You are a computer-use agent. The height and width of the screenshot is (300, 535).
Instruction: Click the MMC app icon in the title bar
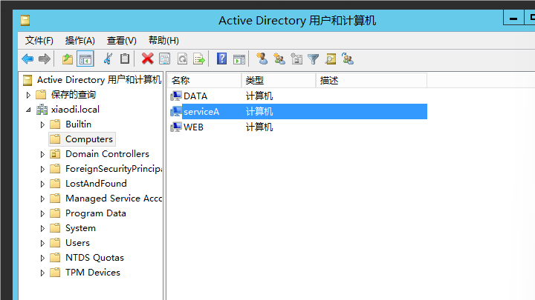point(25,21)
